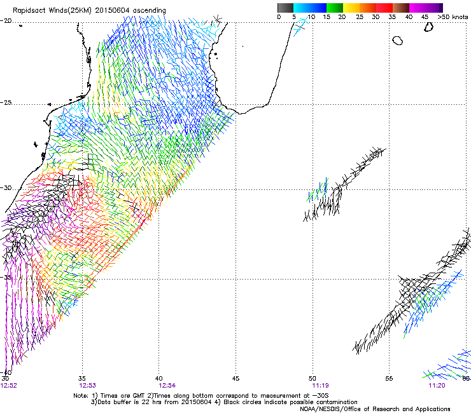Click the 12:52 pass time label
The width and height of the screenshot is (471, 413).
pyautogui.click(x=9, y=386)
